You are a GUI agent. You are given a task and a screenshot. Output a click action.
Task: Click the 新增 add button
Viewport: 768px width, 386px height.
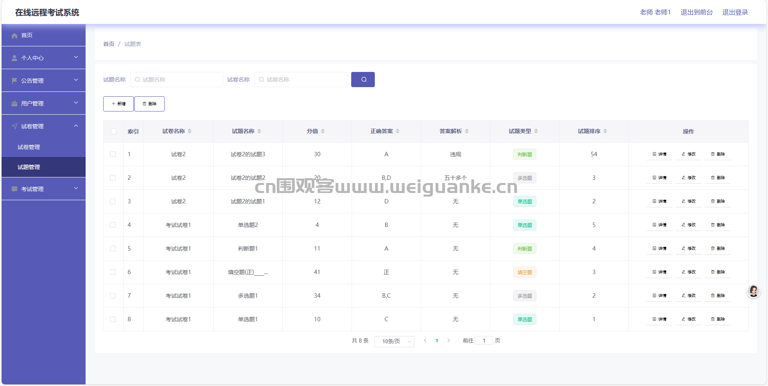pyautogui.click(x=118, y=104)
